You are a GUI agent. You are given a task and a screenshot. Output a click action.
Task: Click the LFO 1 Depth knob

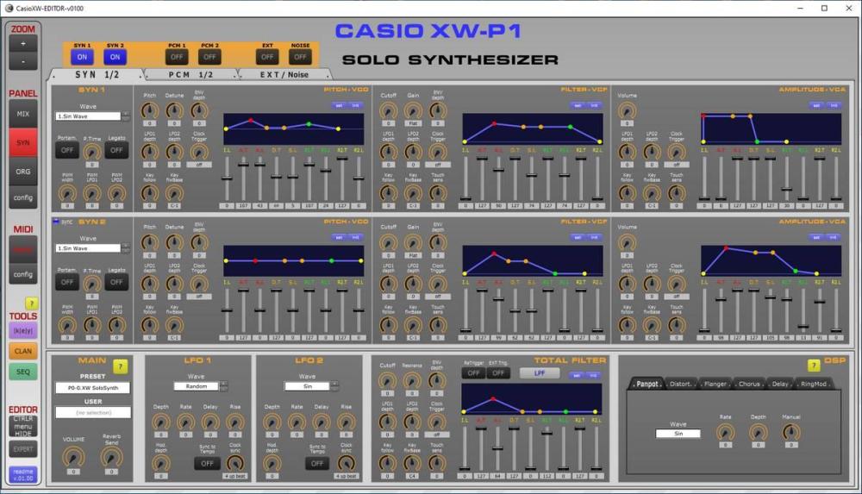161,422
